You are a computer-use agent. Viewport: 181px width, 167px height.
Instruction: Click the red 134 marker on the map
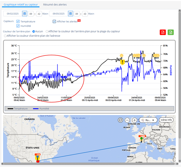point(38,155)
